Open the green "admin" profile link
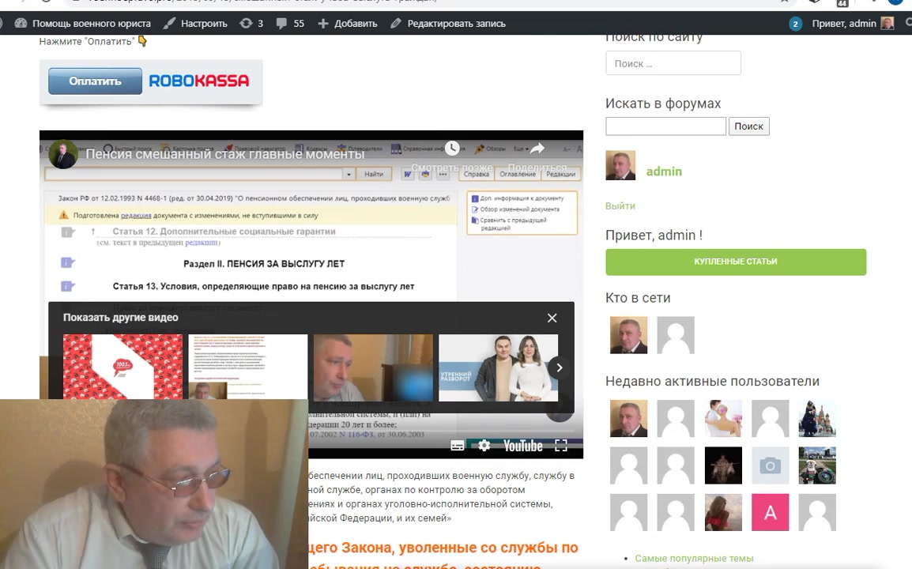Screen dimensions: 912x569 tap(664, 171)
